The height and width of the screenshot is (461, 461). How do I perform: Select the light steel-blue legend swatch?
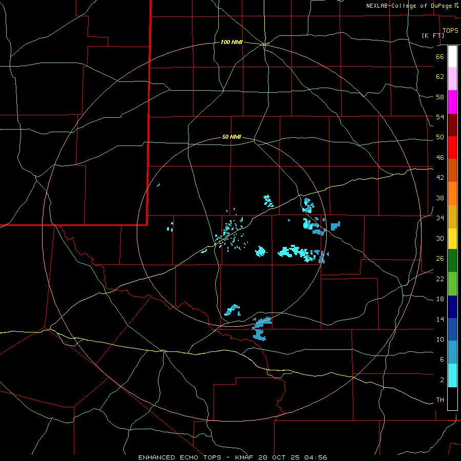[x=452, y=352]
